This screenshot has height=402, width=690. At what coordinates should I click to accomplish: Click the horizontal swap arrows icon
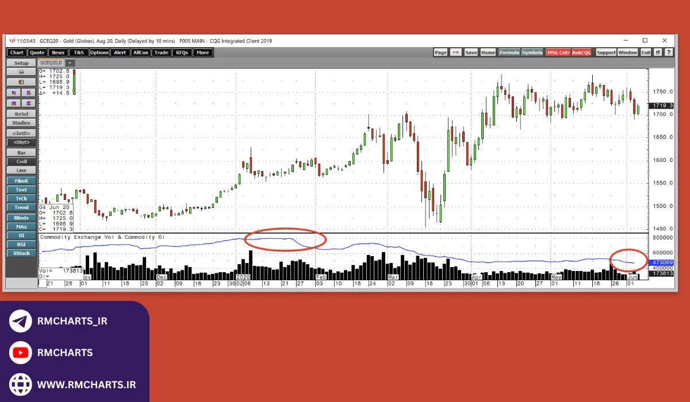click(14, 92)
